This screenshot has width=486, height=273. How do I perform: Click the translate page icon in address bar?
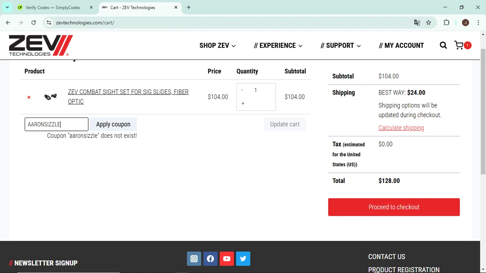tap(417, 23)
